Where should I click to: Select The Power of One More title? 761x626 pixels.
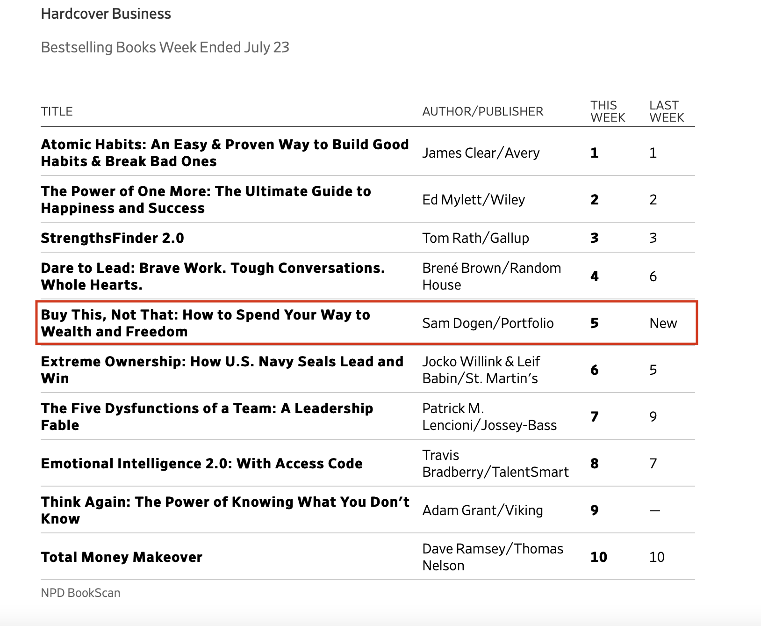click(x=206, y=199)
